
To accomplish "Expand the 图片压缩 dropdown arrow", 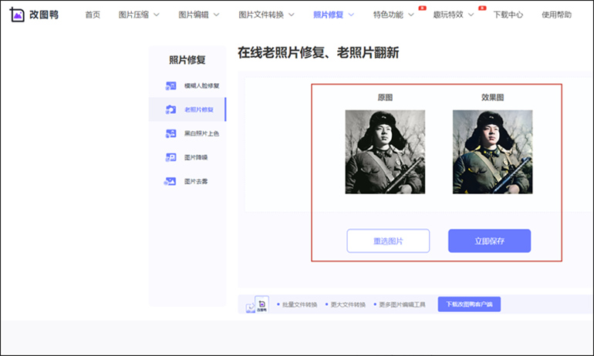I will [x=157, y=15].
